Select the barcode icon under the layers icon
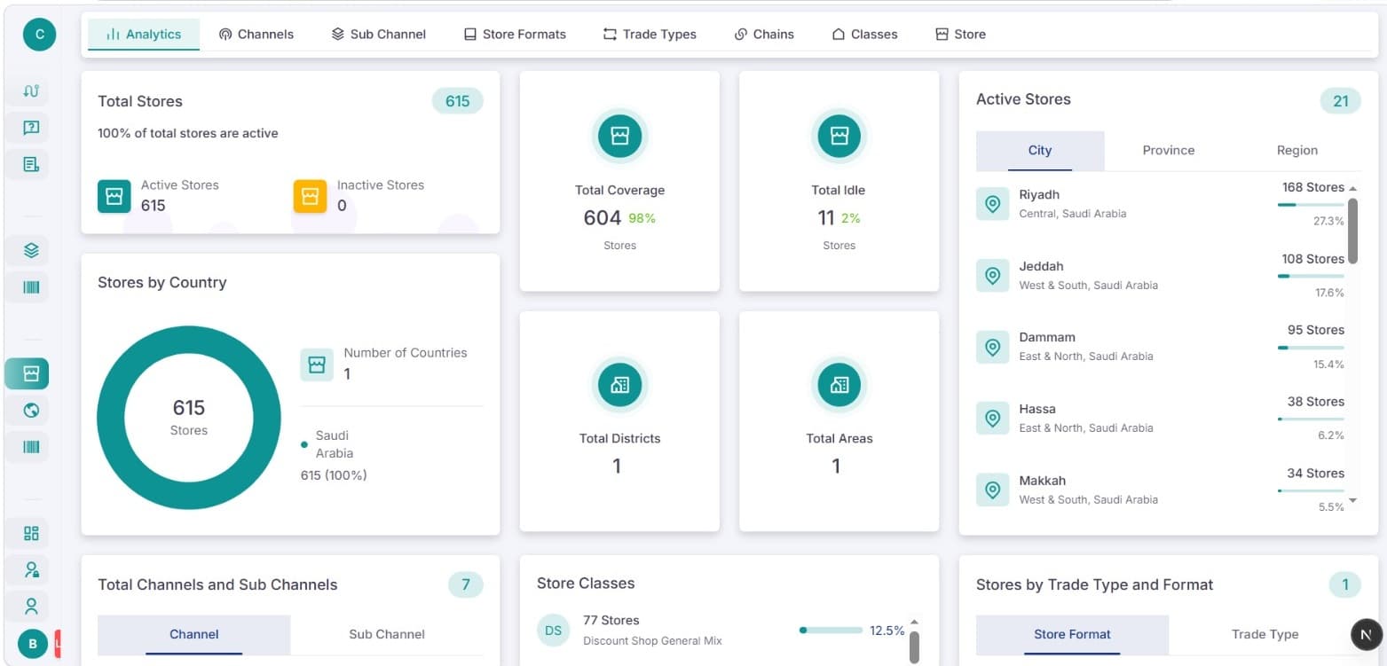Viewport: 1387px width, 666px height. pyautogui.click(x=31, y=287)
